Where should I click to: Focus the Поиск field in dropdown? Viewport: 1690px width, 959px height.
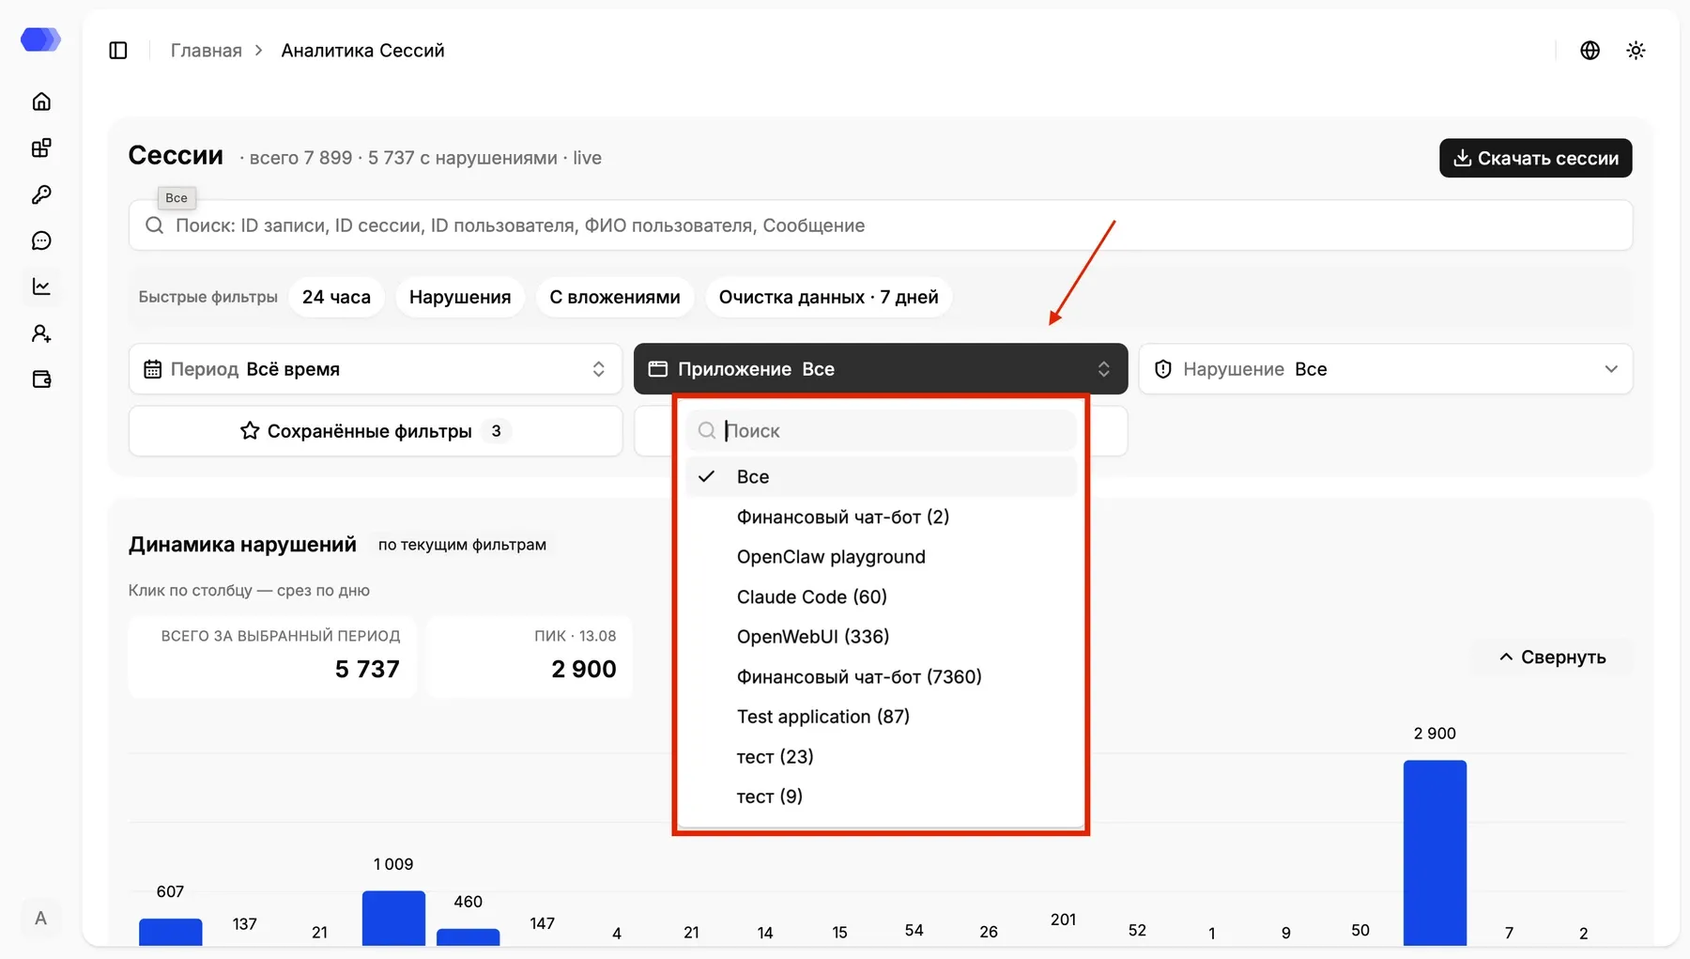880,430
